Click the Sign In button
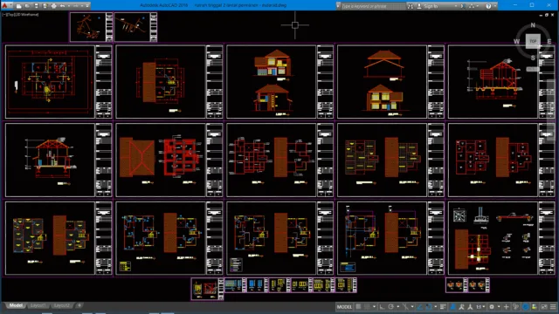This screenshot has height=314, width=559. point(427,6)
